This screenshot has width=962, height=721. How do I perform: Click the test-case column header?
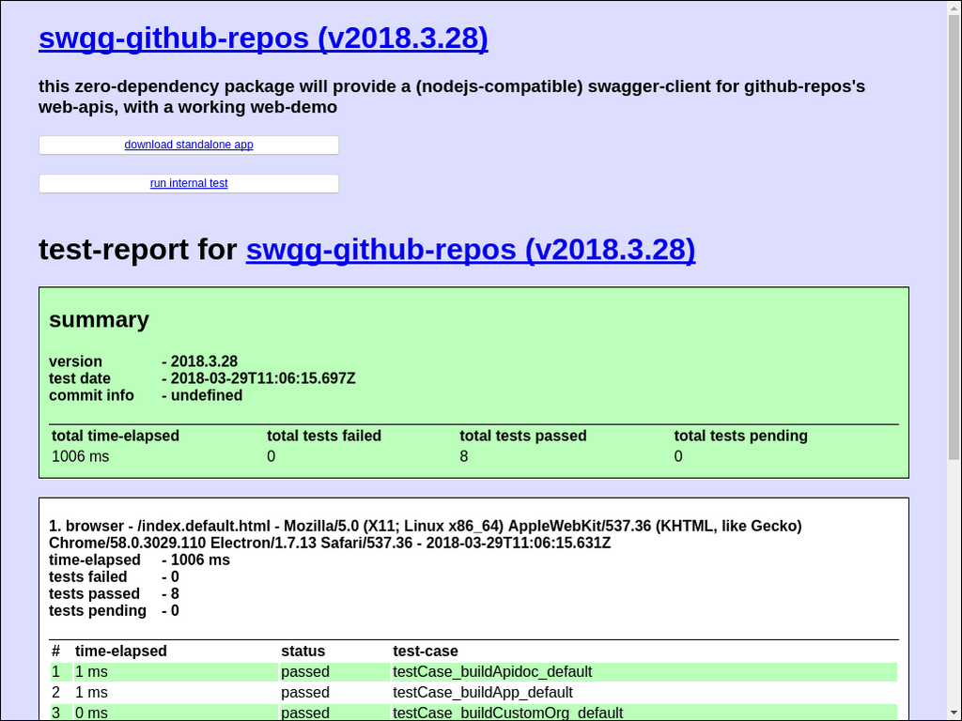tap(426, 652)
